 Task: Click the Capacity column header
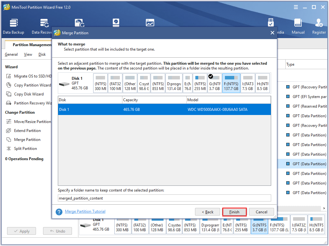click(x=154, y=100)
